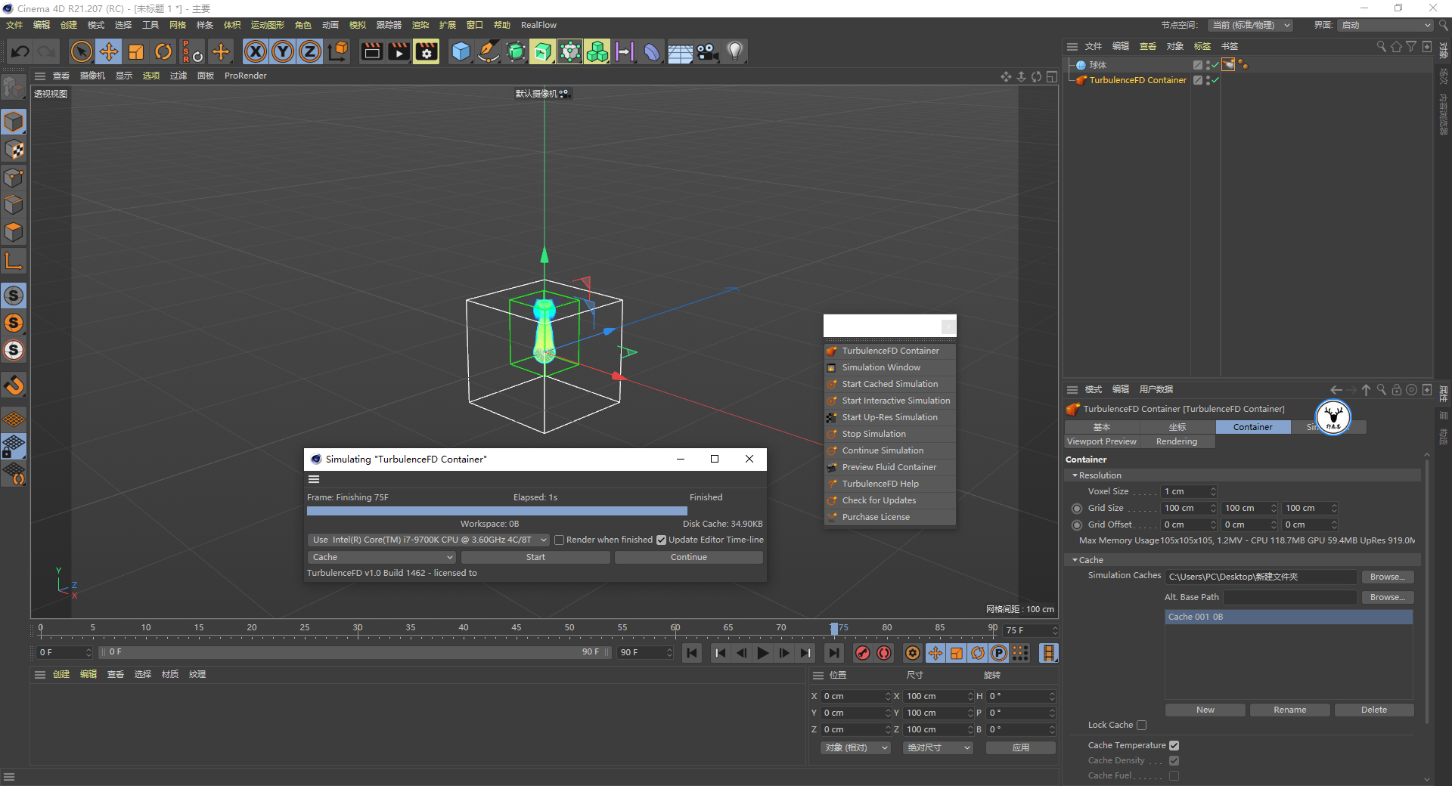Open the Viewport Preview tab
The height and width of the screenshot is (786, 1452).
tap(1101, 441)
